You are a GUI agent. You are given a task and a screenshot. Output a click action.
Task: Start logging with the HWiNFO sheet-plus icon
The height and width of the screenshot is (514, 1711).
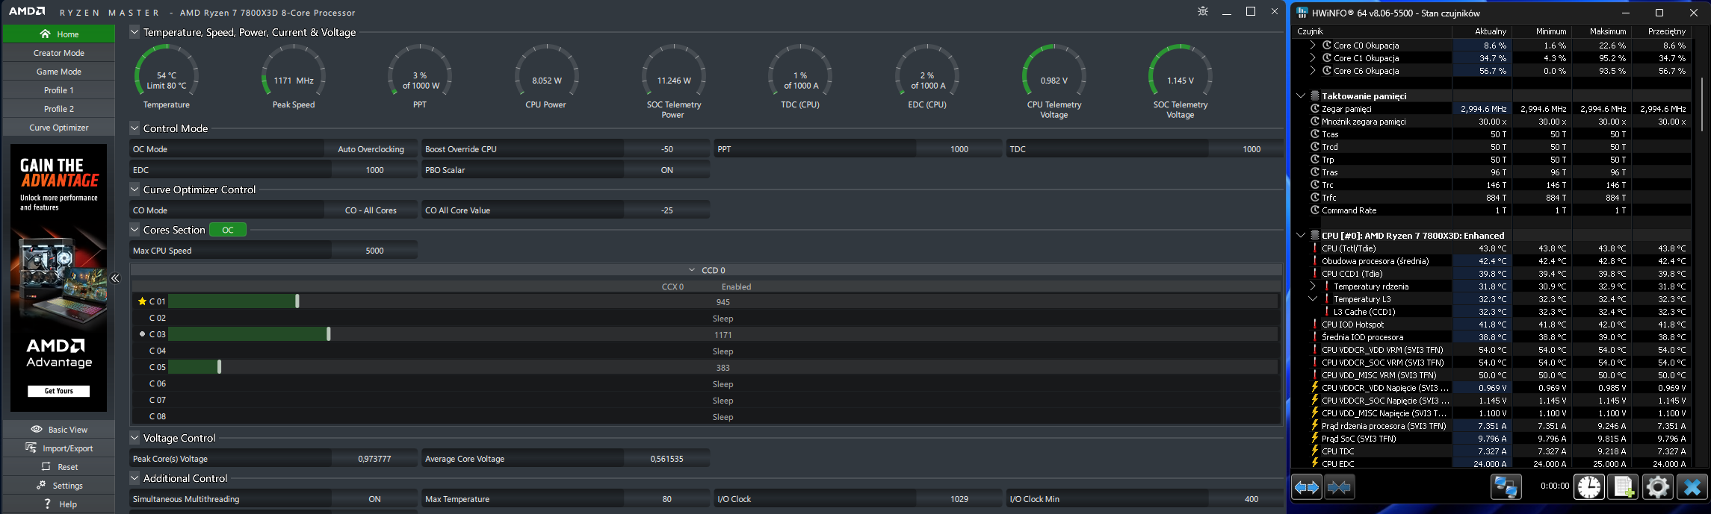click(1624, 487)
